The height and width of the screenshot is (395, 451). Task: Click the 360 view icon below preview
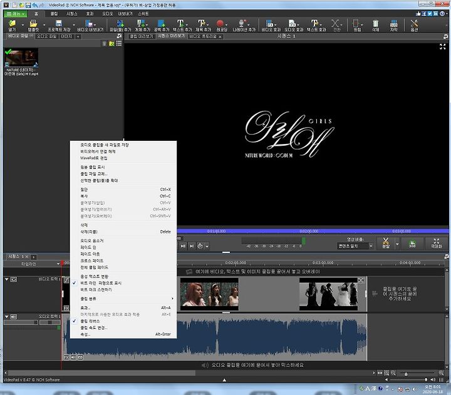tap(412, 244)
